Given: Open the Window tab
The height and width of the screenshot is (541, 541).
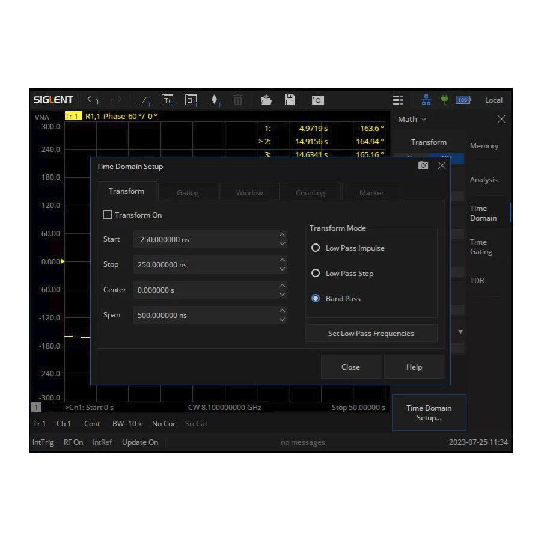Looking at the screenshot, I should 249,193.
